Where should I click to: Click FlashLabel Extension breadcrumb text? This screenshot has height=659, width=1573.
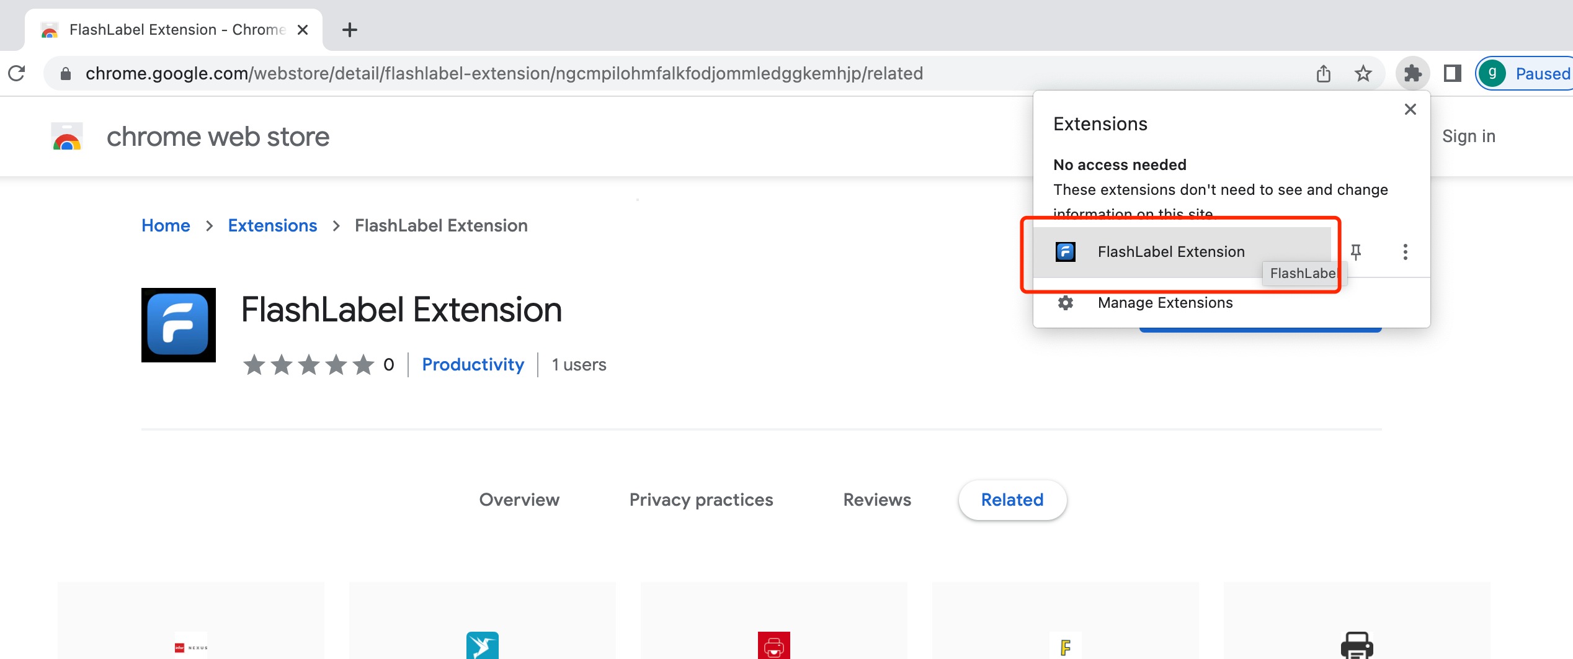pyautogui.click(x=441, y=225)
